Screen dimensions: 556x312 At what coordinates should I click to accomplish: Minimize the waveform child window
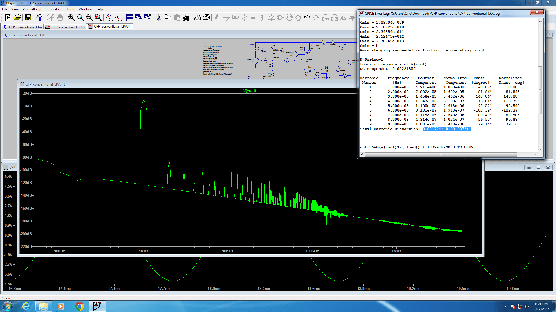point(529,168)
